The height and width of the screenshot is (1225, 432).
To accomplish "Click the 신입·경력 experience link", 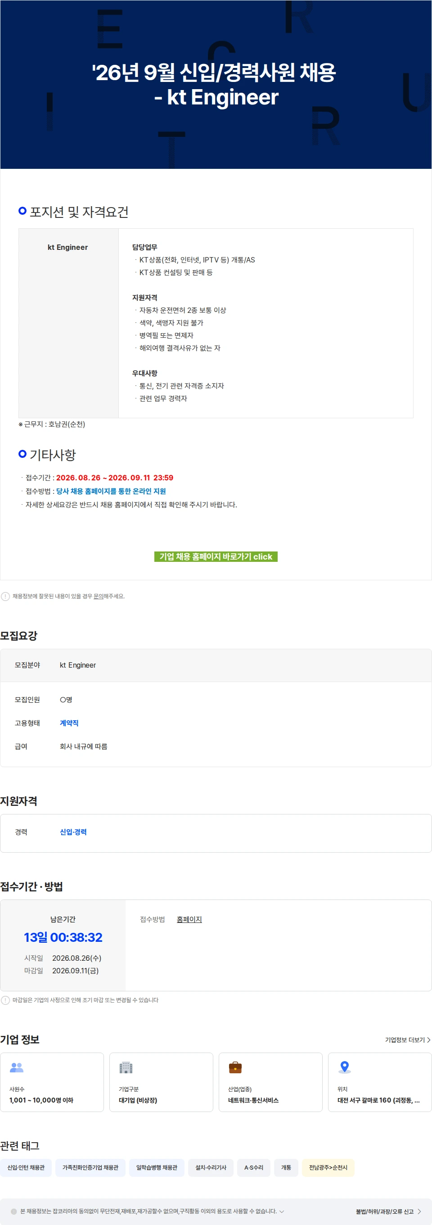I will point(73,832).
